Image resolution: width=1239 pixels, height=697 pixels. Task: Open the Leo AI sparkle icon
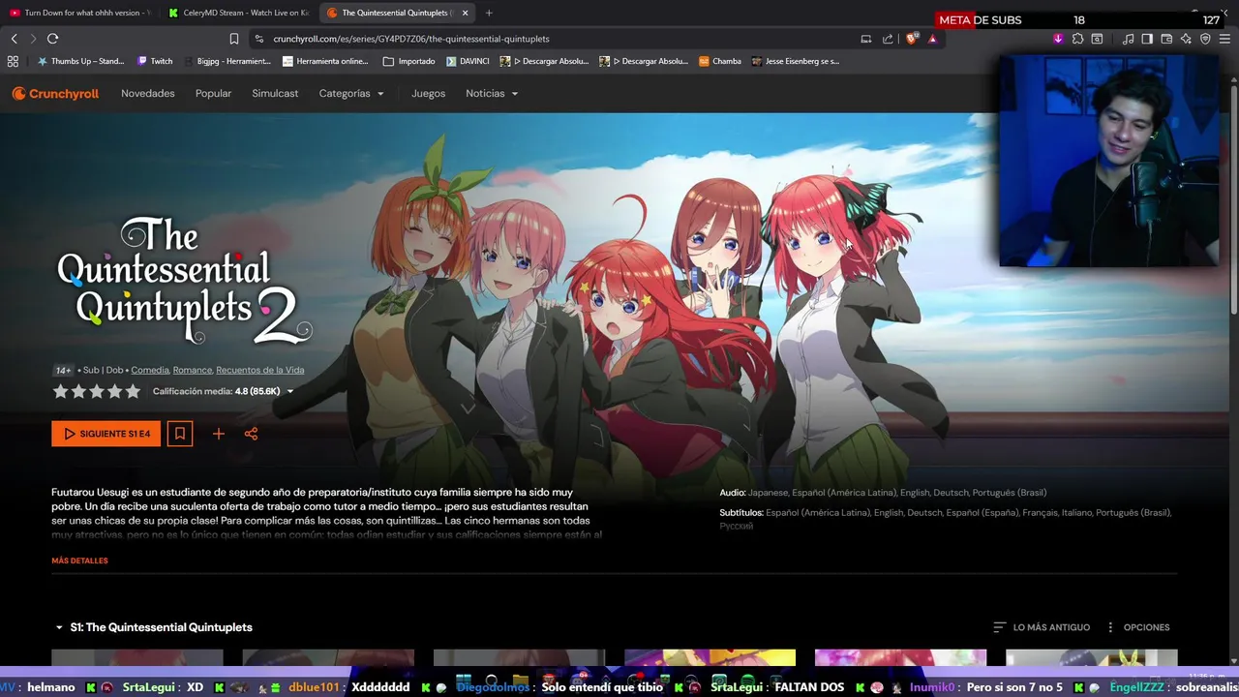click(x=1186, y=39)
